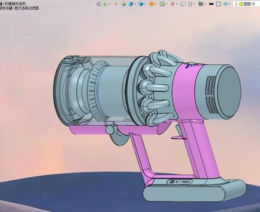Open the dropdown arrow beside the gray display icon
Viewport: 260px width, 212px height.
[x=205, y=4]
